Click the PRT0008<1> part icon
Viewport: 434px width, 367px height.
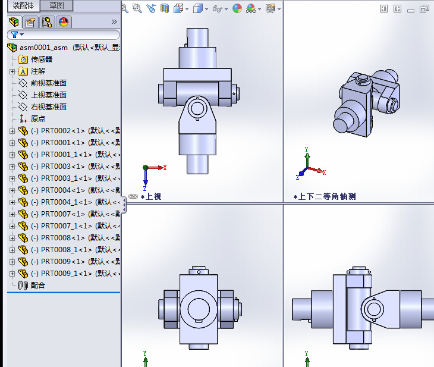23,238
